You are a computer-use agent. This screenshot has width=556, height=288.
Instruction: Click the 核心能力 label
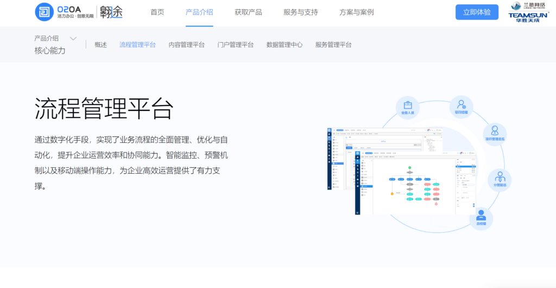50,50
